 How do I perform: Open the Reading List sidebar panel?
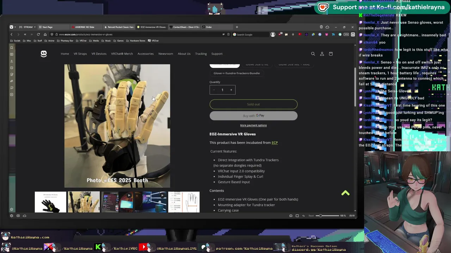coord(12,54)
